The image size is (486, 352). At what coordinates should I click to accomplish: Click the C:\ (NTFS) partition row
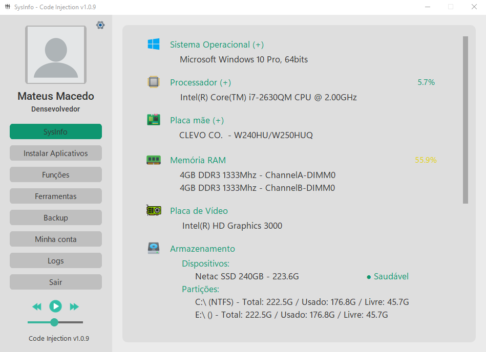pos(302,302)
